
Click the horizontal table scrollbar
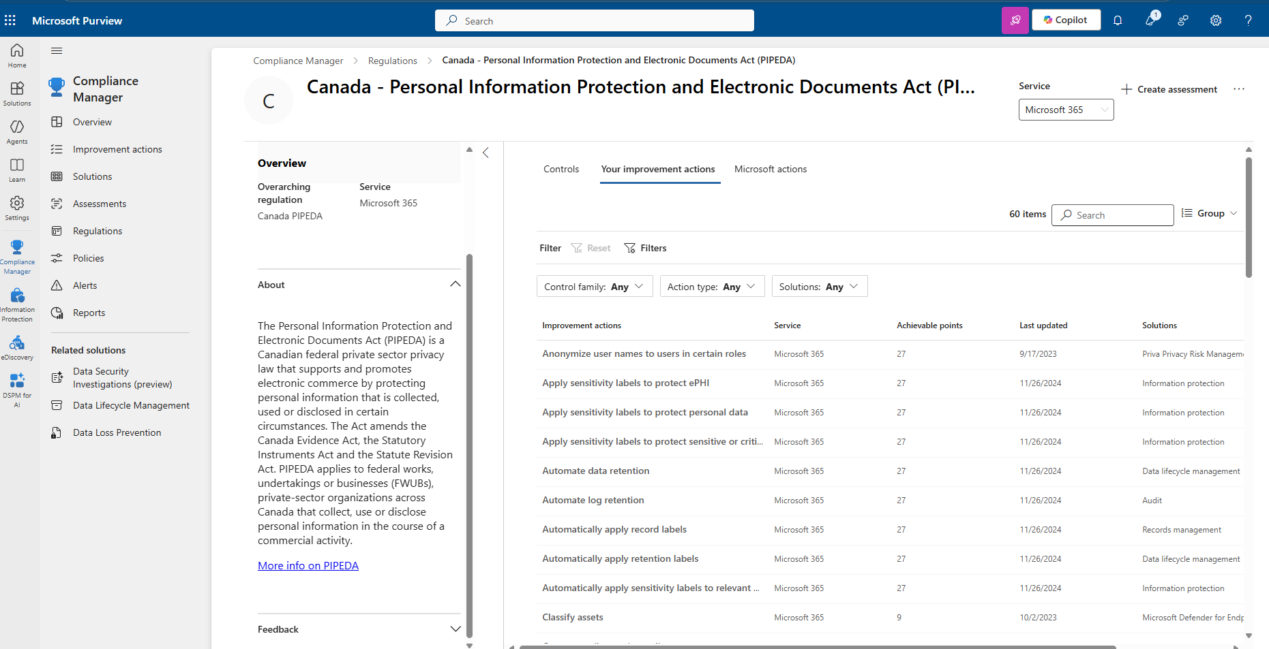point(818,646)
